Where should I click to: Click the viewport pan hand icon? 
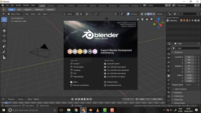coord(147,19)
